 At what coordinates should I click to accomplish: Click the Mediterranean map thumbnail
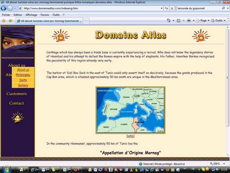(x=130, y=110)
